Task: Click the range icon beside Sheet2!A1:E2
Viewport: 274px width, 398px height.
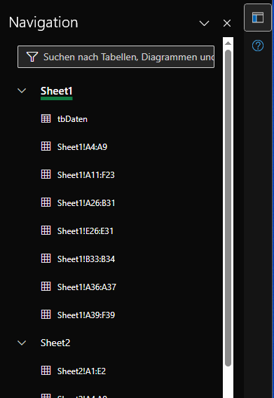Action: (46, 371)
